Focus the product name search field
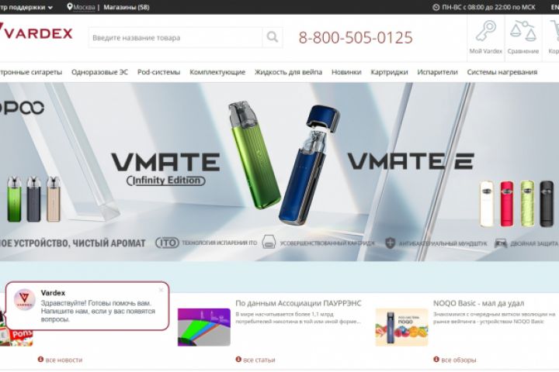Image resolution: width=559 pixels, height=372 pixels. click(175, 37)
